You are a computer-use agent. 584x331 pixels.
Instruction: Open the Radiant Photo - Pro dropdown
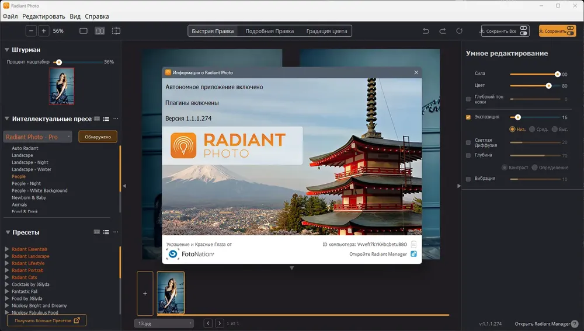(x=37, y=137)
